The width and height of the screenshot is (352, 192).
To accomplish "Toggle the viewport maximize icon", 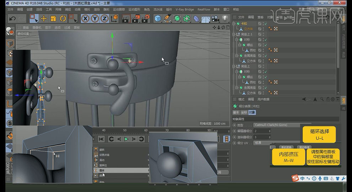I will pyautogui.click(x=228, y=27).
